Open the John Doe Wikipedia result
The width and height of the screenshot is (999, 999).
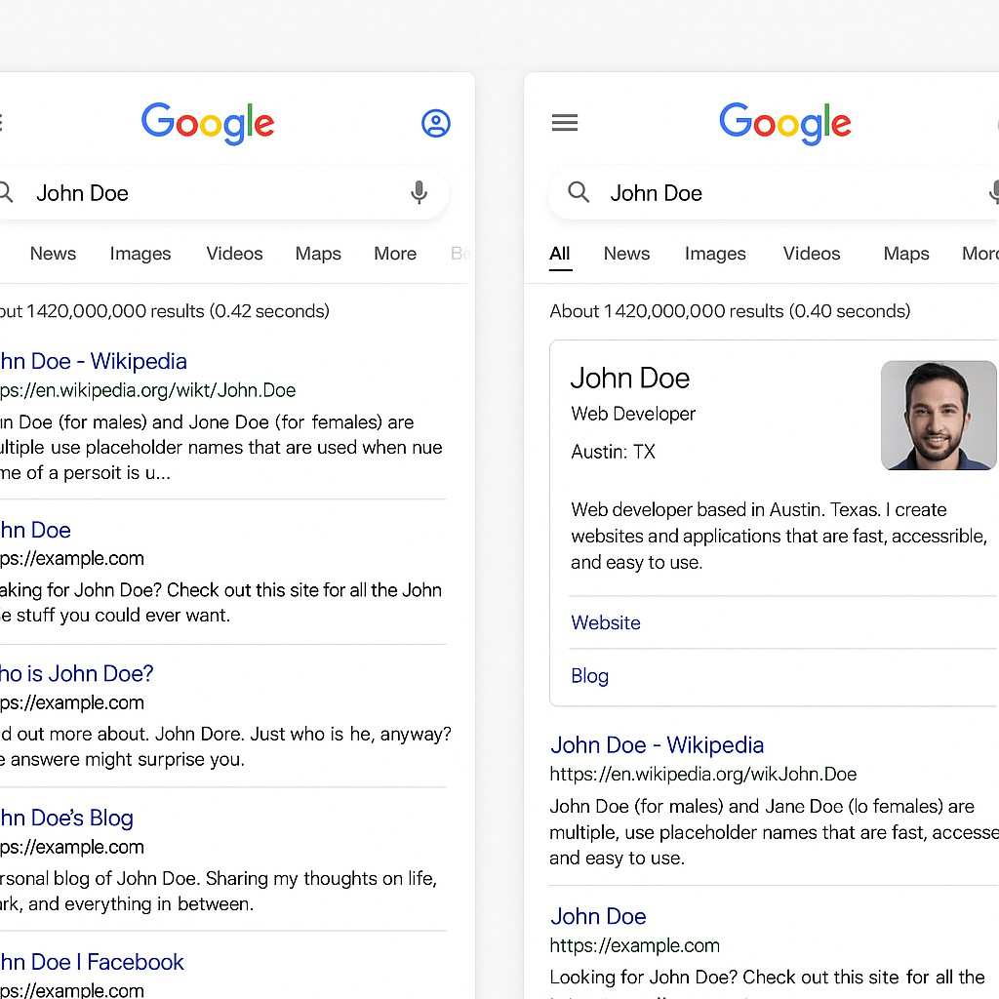pyautogui.click(x=657, y=744)
